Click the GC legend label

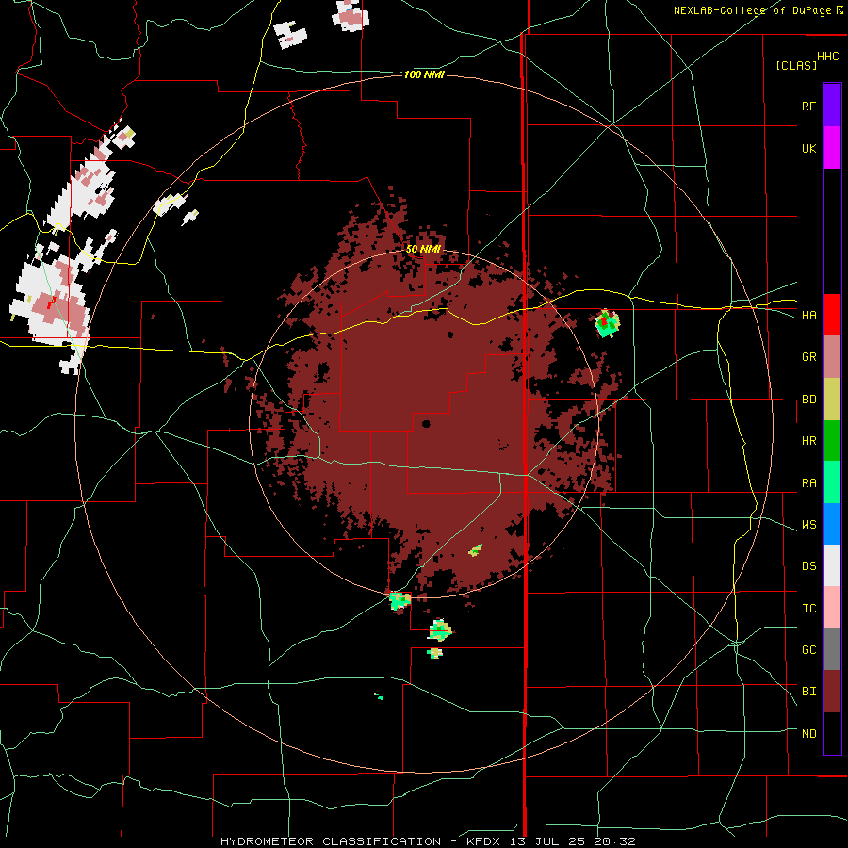(809, 650)
